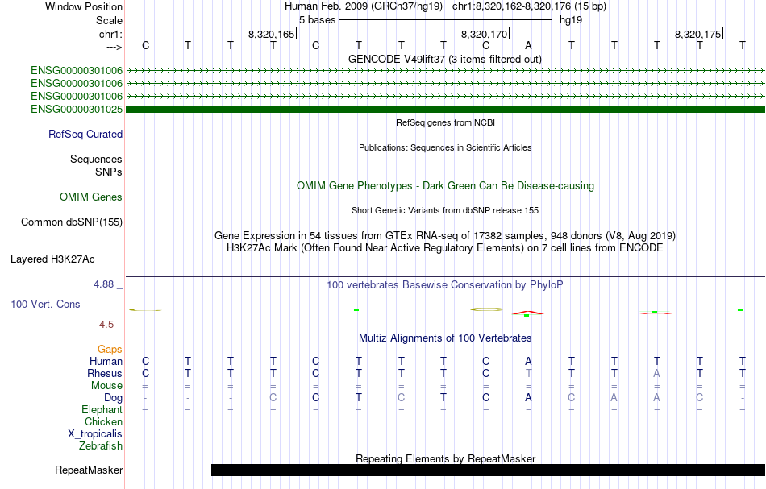Click the "Elephant" alignment row label
Screen dimensions: 766x489
tap(102, 410)
